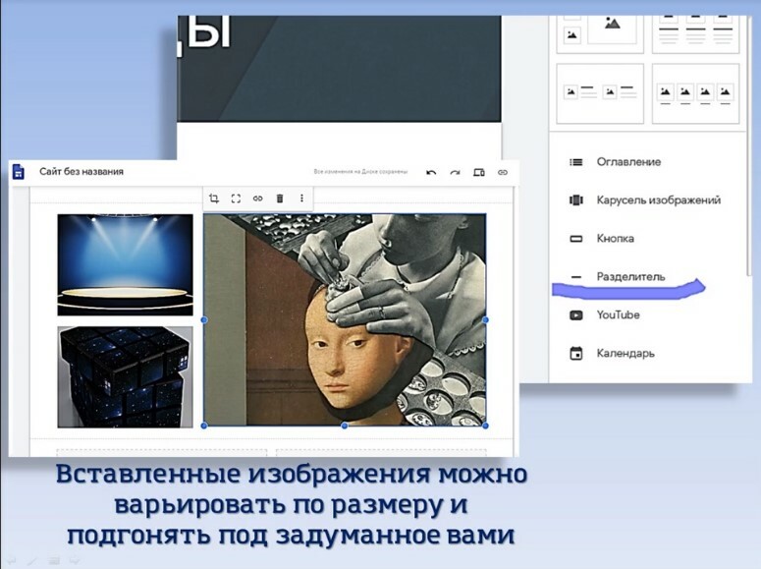Choose the two image-with-text columns layout
Viewport: 761px width, 569px height.
tap(600, 93)
